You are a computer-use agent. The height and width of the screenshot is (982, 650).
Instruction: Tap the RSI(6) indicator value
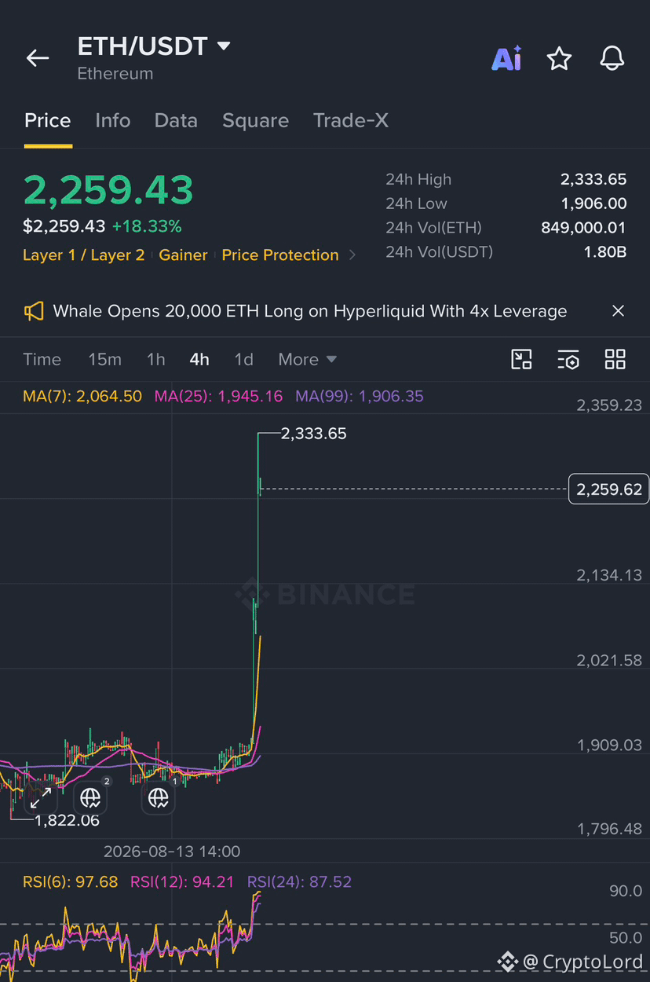coord(71,882)
